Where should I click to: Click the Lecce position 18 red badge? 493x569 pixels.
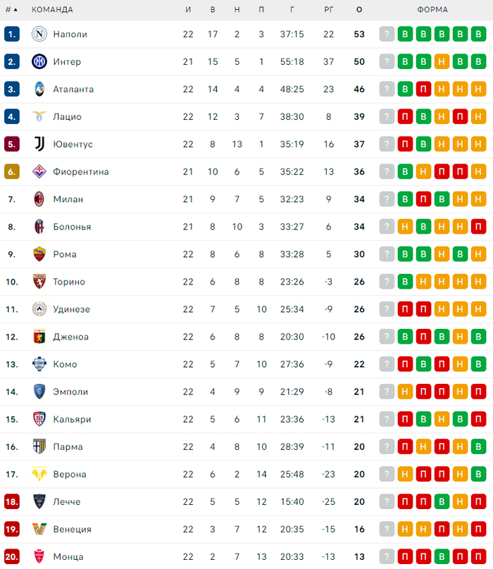click(12, 501)
